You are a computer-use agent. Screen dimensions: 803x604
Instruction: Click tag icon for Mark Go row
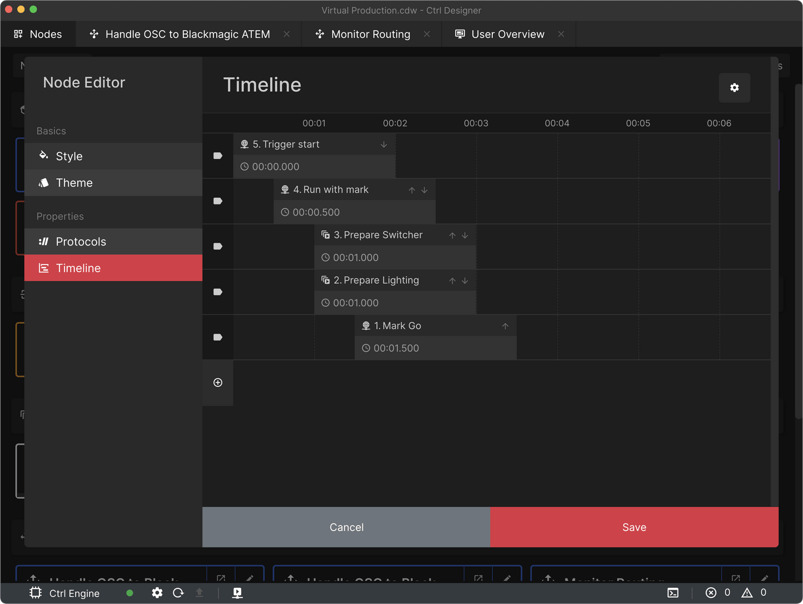click(x=218, y=337)
